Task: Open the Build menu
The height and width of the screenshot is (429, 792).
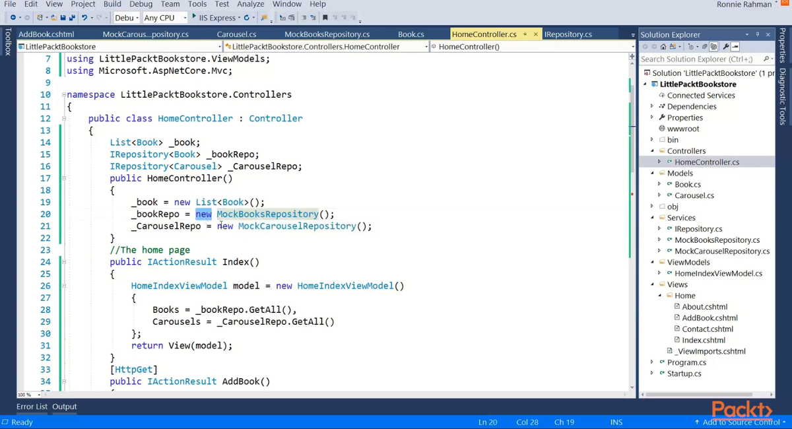Action: point(112,4)
